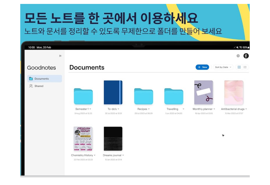Click the 9 Aug 2023 at 12:23 date
Image resolution: width=270 pixels, height=185 pixels.
click(83, 114)
